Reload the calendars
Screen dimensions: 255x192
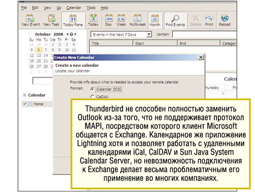coord(225,20)
